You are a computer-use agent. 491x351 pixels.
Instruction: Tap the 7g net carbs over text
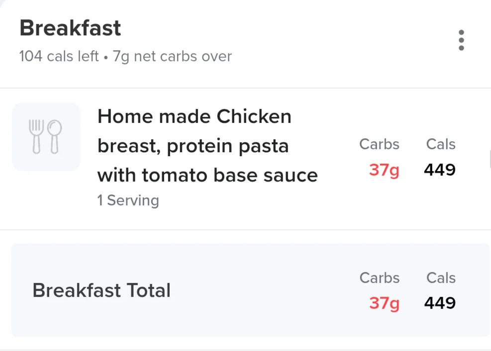[172, 57]
